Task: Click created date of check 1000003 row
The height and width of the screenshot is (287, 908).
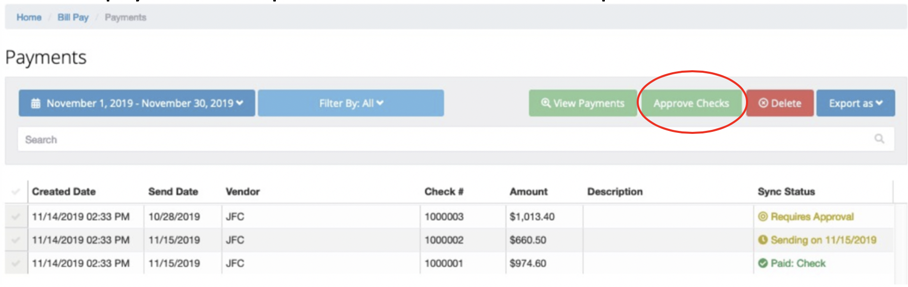Action: tap(80, 217)
